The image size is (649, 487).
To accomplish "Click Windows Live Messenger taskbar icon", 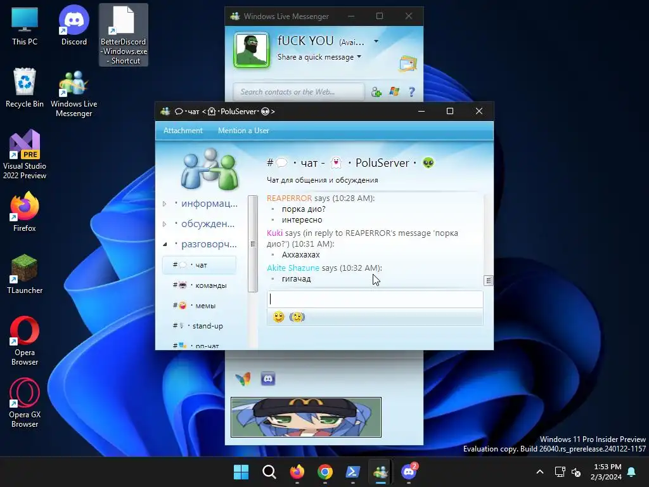I will pyautogui.click(x=381, y=472).
